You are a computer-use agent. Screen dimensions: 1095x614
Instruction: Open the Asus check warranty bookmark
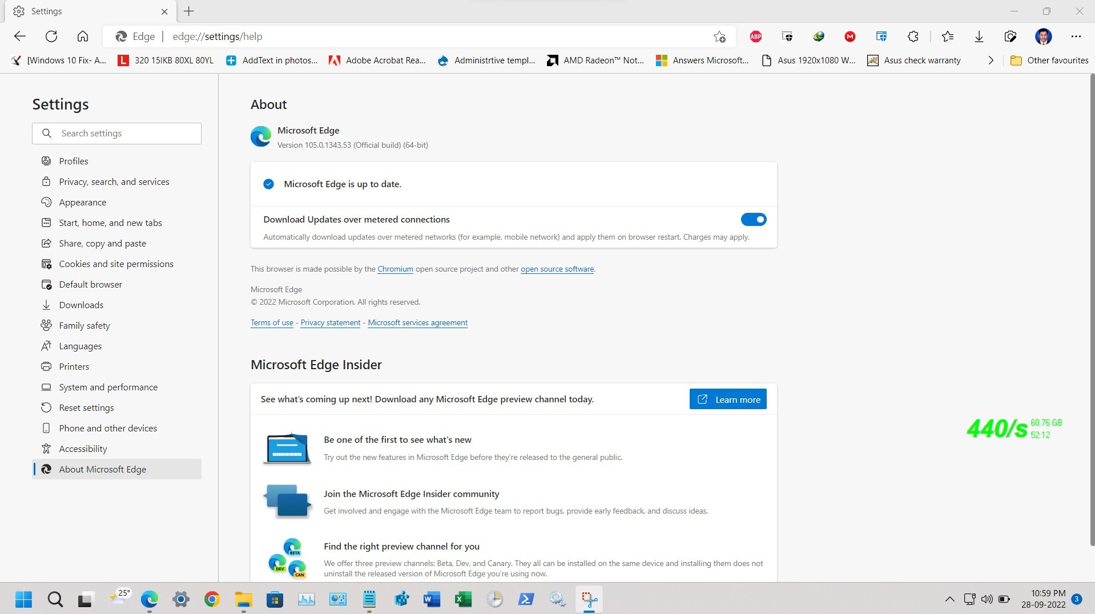914,60
